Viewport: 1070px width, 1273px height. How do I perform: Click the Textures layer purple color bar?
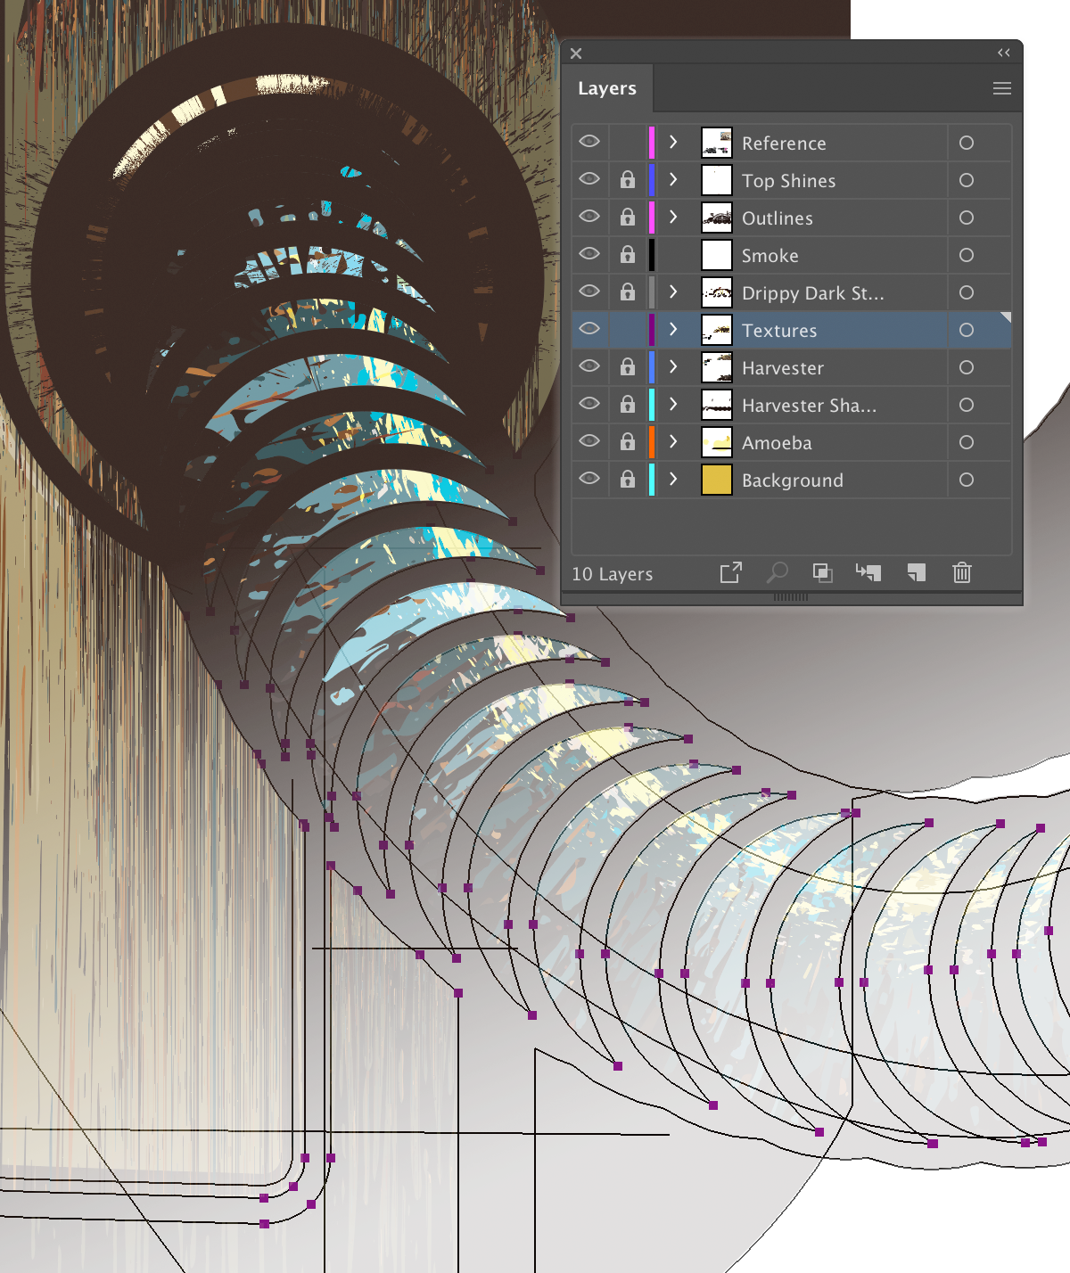pyautogui.click(x=652, y=330)
